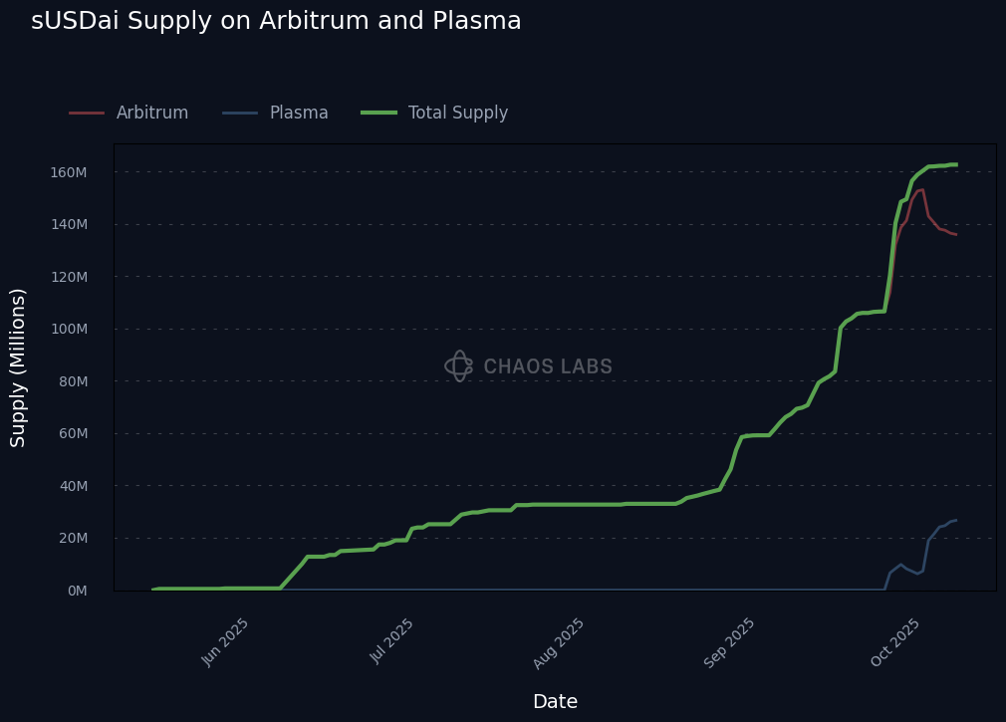Screen dimensions: 1006x722
Task: Click the CHAOS LABS watermark text
Action: tap(548, 367)
